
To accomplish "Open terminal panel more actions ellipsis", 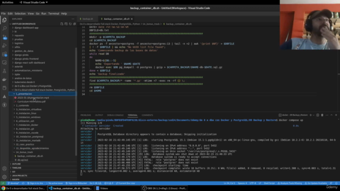I will coord(327,115).
